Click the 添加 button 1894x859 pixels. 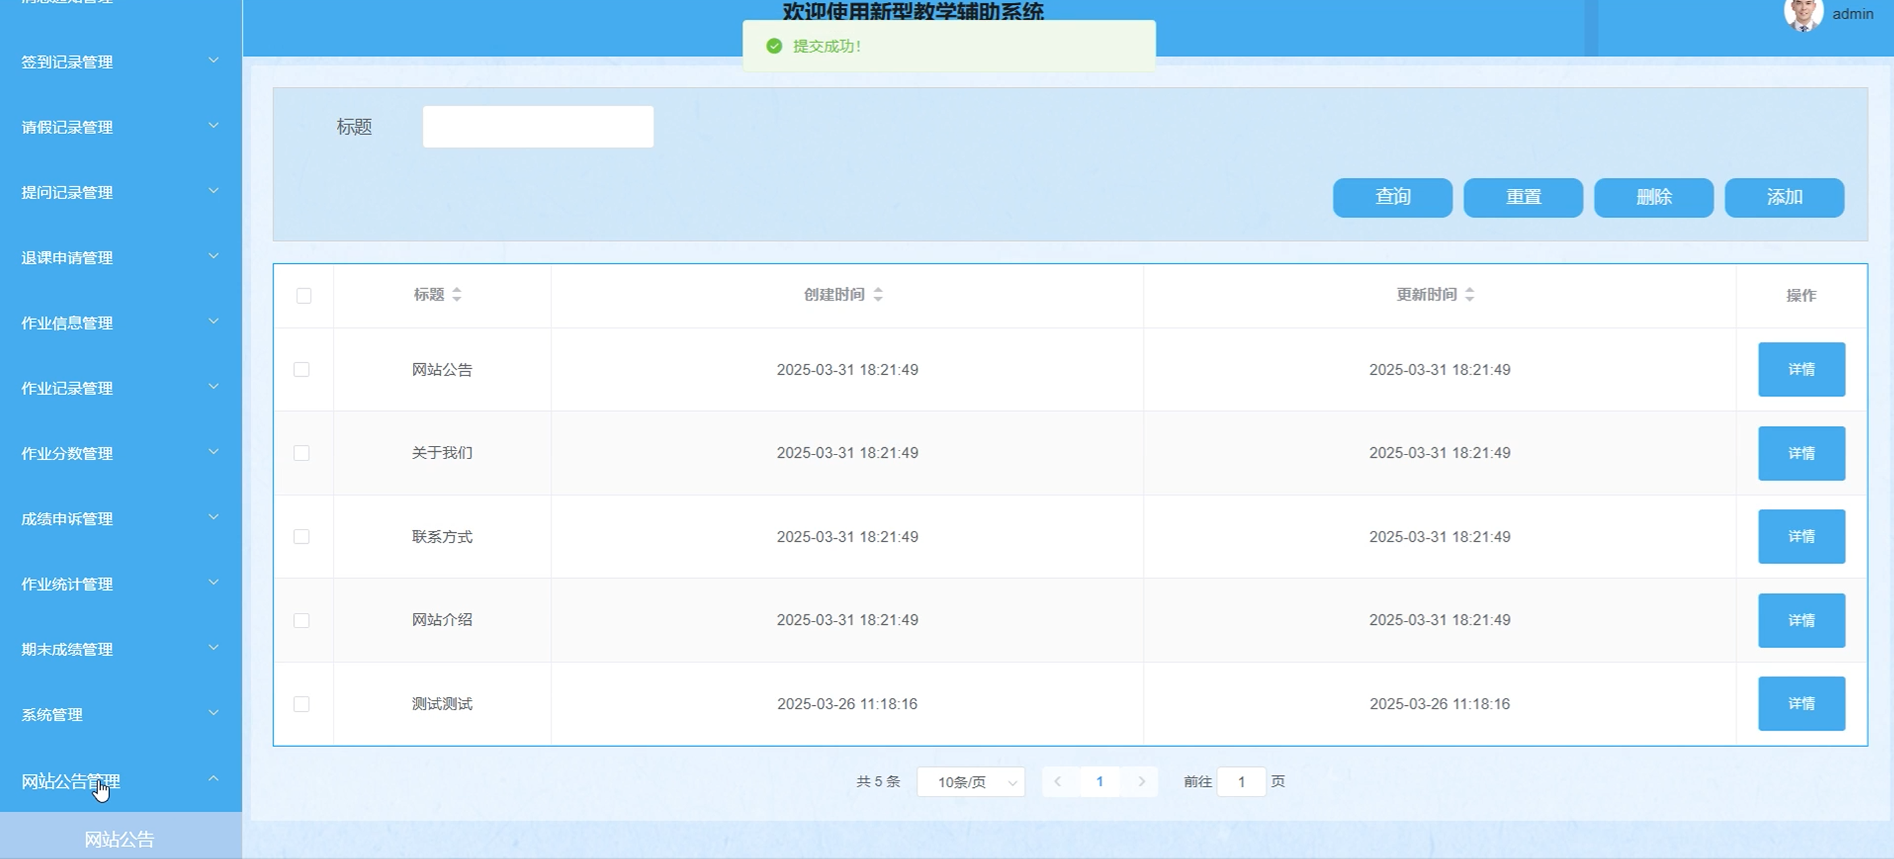[1783, 197]
